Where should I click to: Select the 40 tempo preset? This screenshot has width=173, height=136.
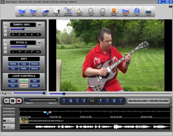pos(26,35)
